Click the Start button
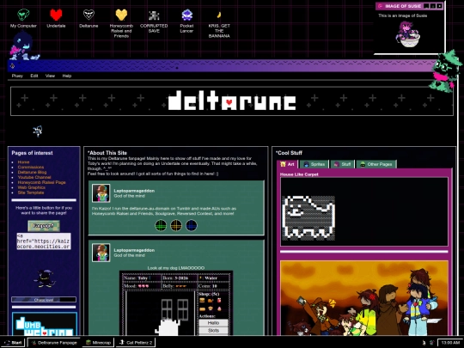This screenshot has height=348, width=464. click(x=13, y=343)
